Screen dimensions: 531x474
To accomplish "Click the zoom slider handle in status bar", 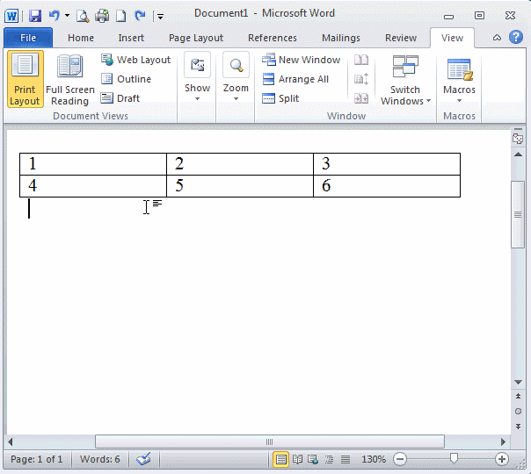I will coord(454,459).
